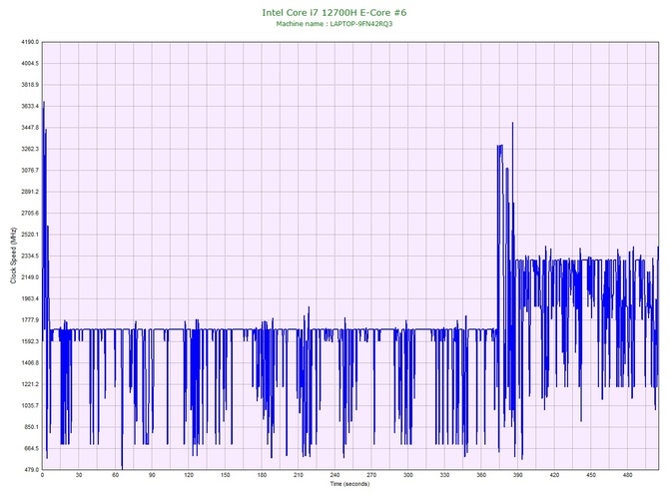Click the 1963.4 y-axis value

(30, 298)
